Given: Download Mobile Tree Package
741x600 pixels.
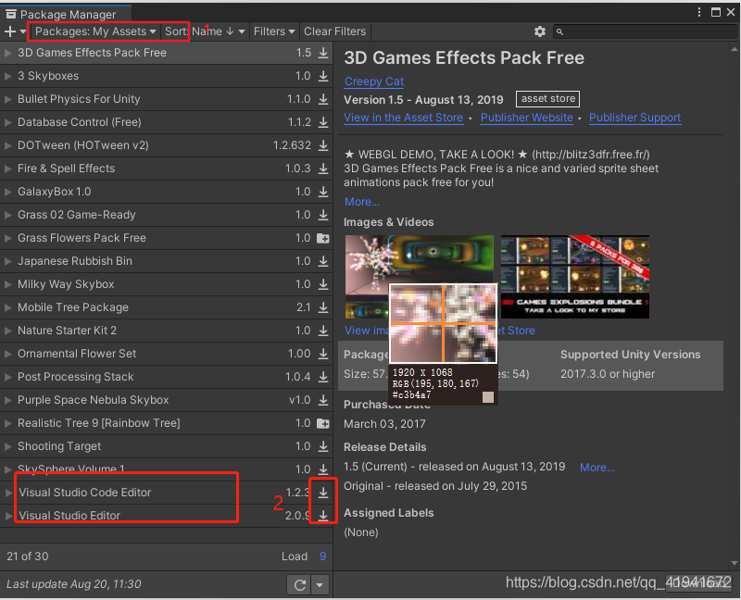Looking at the screenshot, I should tap(323, 307).
